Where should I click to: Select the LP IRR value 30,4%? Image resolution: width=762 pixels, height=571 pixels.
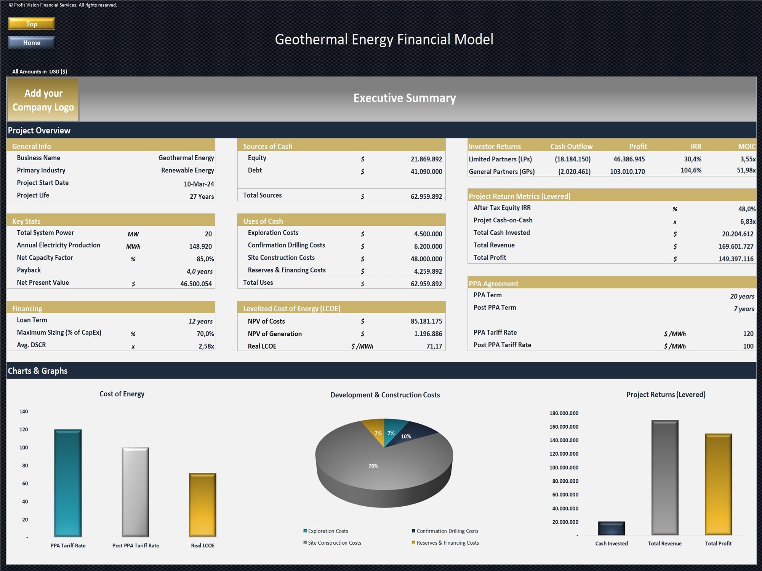(x=693, y=159)
